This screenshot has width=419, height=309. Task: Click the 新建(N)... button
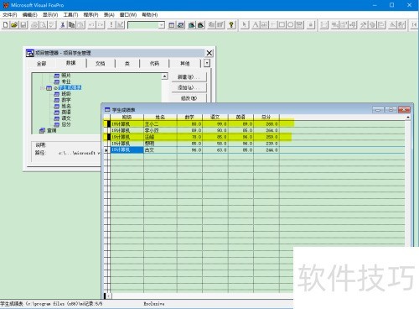pos(189,76)
